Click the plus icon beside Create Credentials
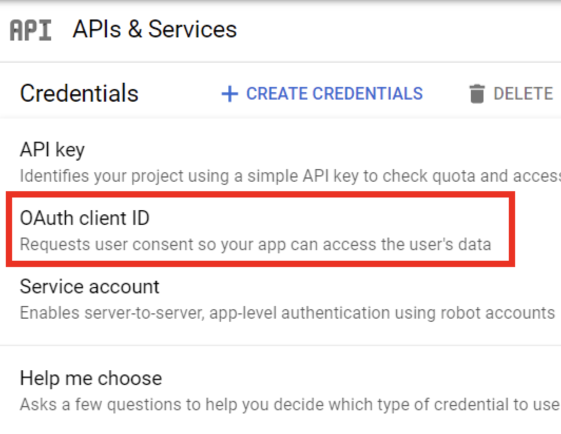This screenshot has height=434, width=561. (x=229, y=94)
